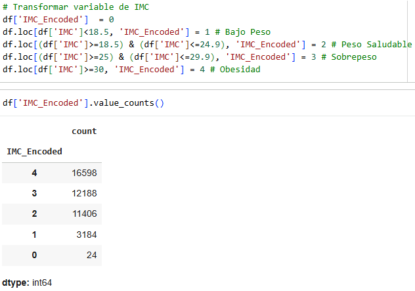Click the 'count' column header
This screenshot has width=415, height=291.
(x=84, y=131)
